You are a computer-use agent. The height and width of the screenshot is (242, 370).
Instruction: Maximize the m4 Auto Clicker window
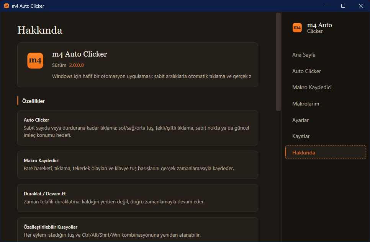pyautogui.click(x=343, y=6)
